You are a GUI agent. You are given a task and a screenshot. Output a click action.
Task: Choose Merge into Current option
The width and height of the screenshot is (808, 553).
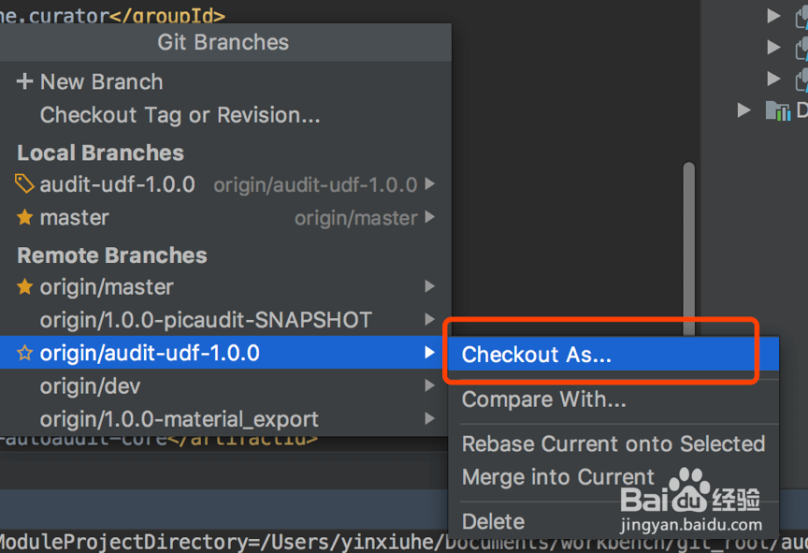(x=558, y=477)
